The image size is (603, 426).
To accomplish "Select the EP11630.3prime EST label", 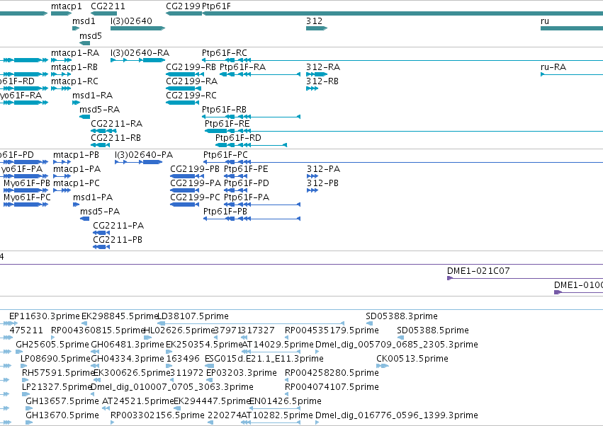I will 45,316.
